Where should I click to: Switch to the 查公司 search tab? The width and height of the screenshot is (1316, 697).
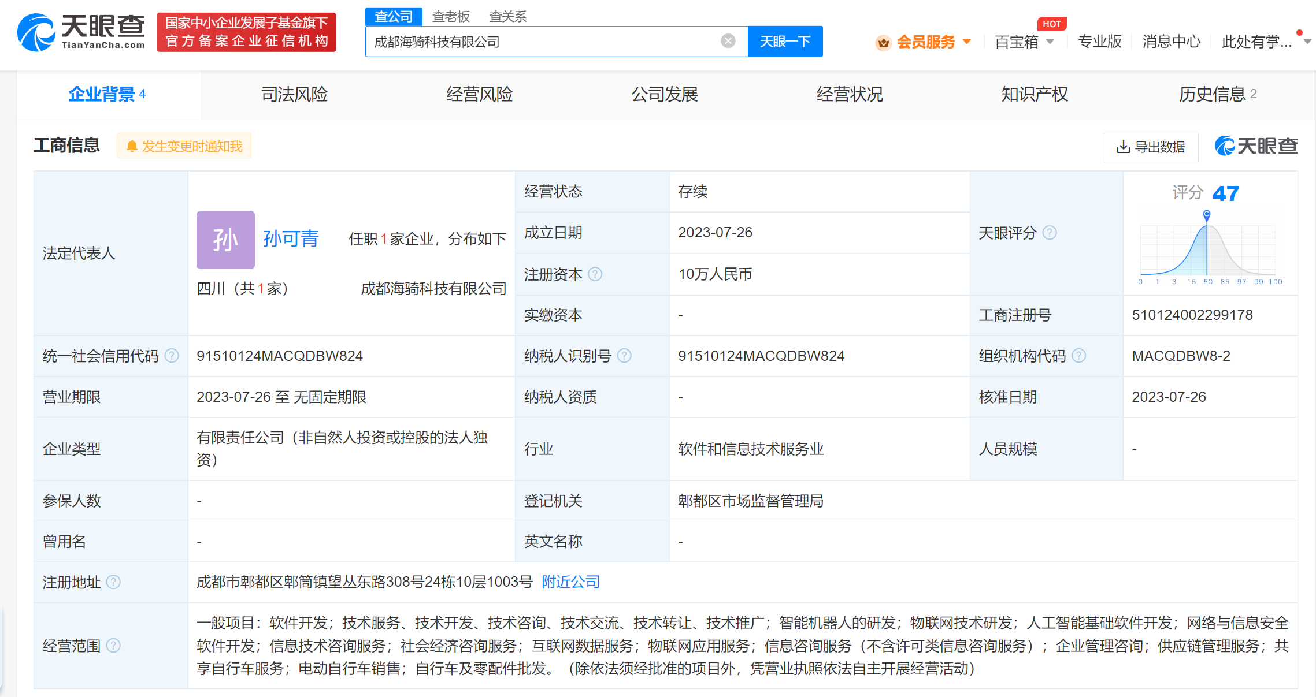(x=394, y=16)
